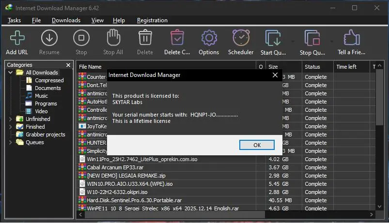Open the View menu
The height and width of the screenshot is (223, 389).
(x=97, y=20)
